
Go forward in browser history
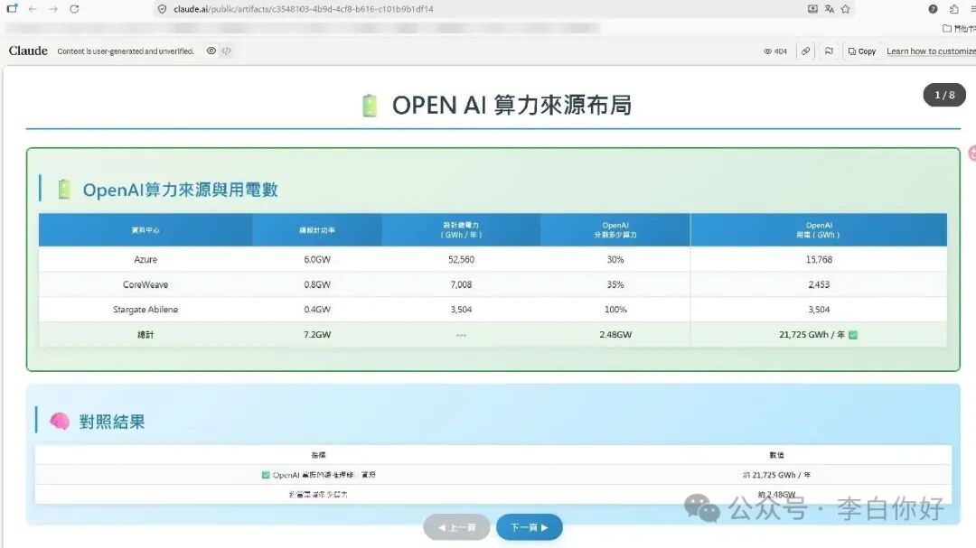tap(53, 9)
